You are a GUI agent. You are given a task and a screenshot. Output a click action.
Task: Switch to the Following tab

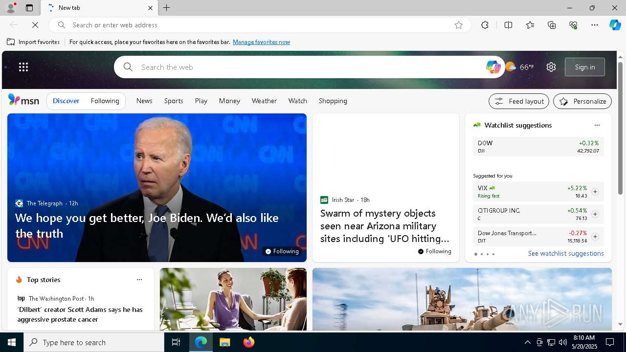point(105,101)
